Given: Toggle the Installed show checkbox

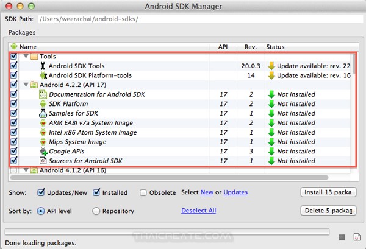Looking at the screenshot, I should tap(96, 192).
